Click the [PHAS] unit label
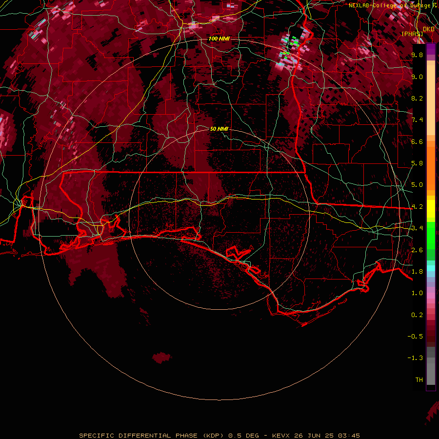The height and width of the screenshot is (439, 439). [x=412, y=34]
